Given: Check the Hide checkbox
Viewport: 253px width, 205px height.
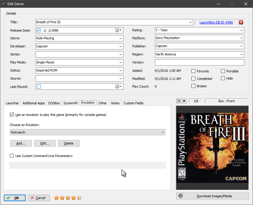Looking at the screenshot, I should [223, 78].
